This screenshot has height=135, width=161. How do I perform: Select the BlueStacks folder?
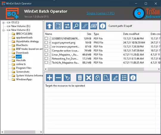[22, 45]
